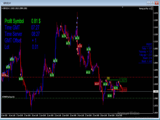
Task: Click the '07:27' GMT time value
Action: point(35,27)
